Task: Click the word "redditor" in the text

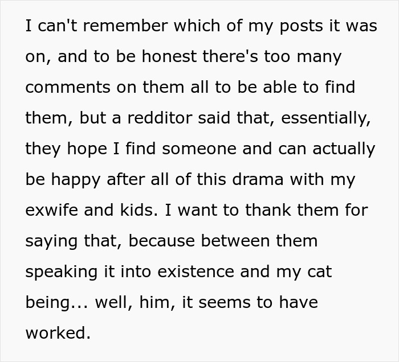Action: (154, 118)
